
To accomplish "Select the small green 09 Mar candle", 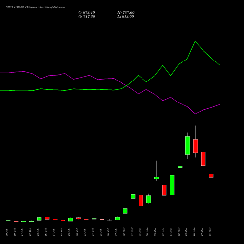I will point(156,178).
